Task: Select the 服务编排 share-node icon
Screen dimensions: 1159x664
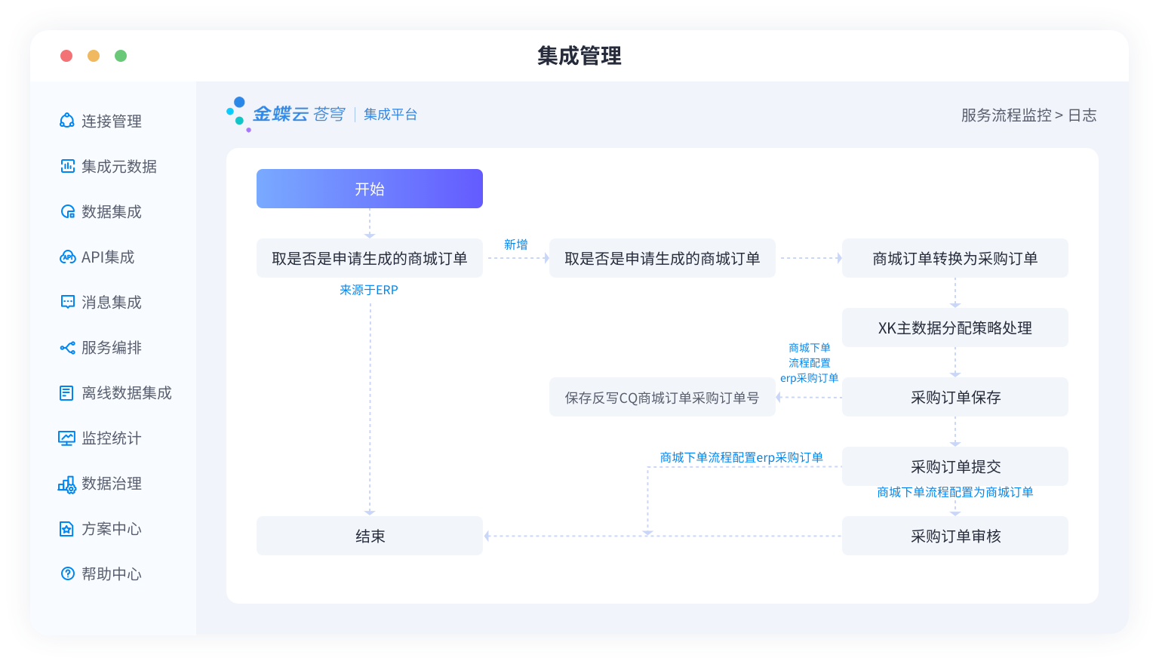Action: coord(67,347)
